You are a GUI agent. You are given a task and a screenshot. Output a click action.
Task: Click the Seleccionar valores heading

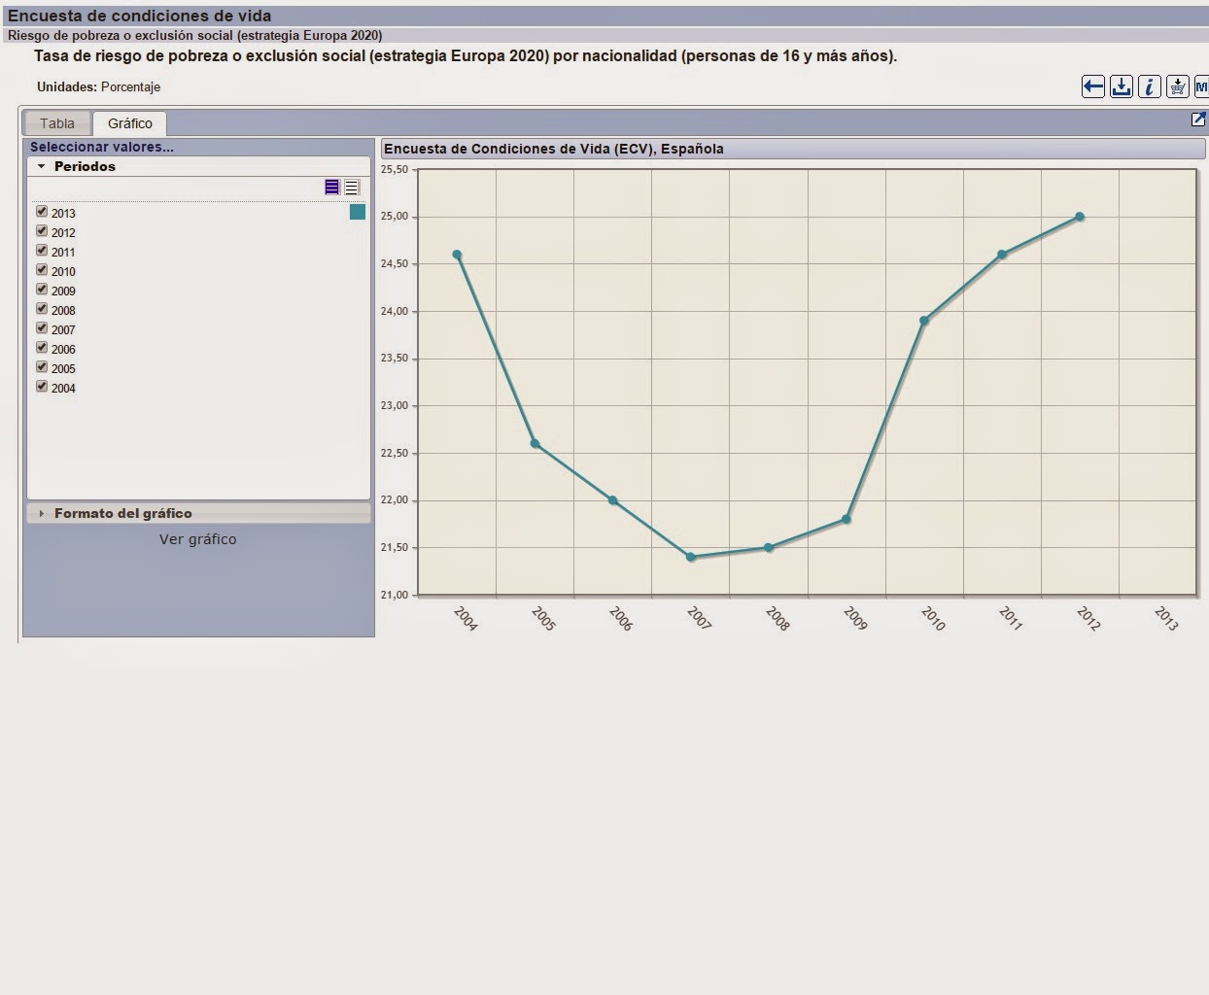102,147
